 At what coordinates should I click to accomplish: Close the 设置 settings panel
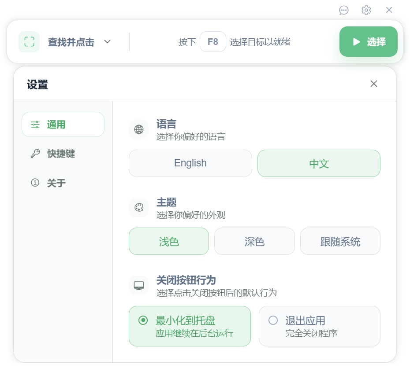click(374, 84)
